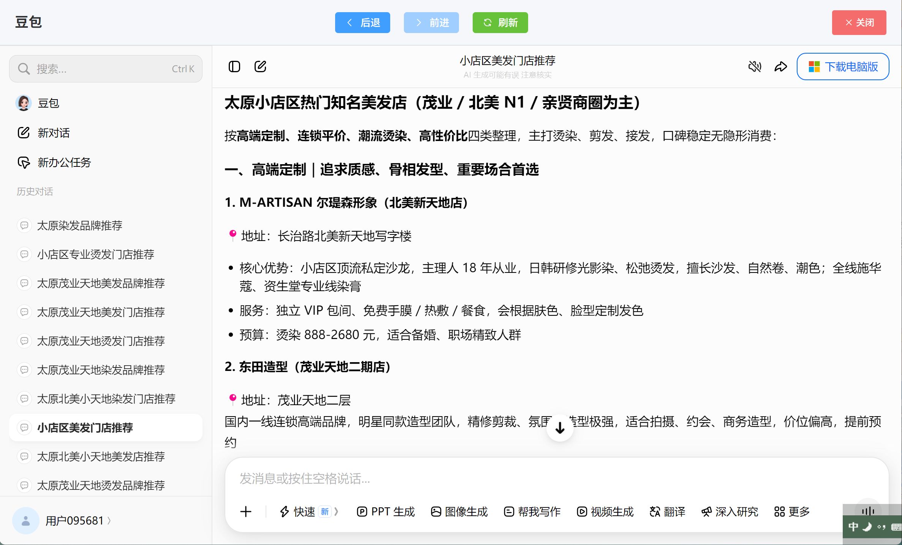Open chat 太原茂业天地染发品牌推荐
This screenshot has width=902, height=545.
click(106, 370)
